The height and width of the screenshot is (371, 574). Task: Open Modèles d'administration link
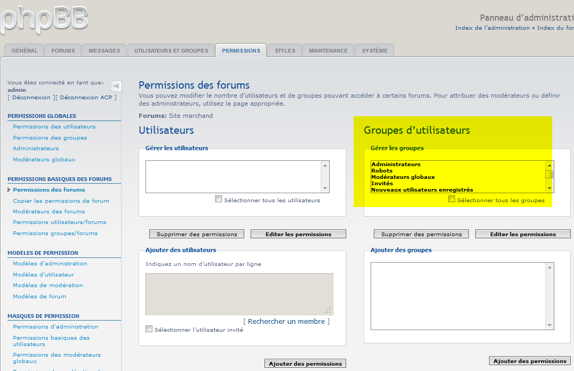pos(50,263)
